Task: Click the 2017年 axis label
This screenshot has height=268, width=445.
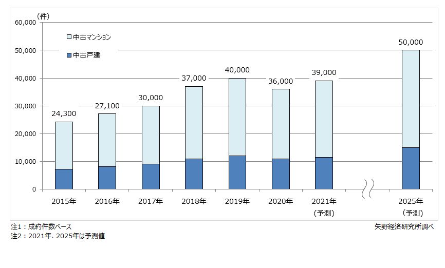Action: coord(151,201)
